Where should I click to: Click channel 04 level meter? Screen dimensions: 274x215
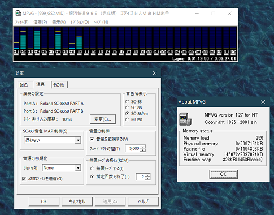37,38
